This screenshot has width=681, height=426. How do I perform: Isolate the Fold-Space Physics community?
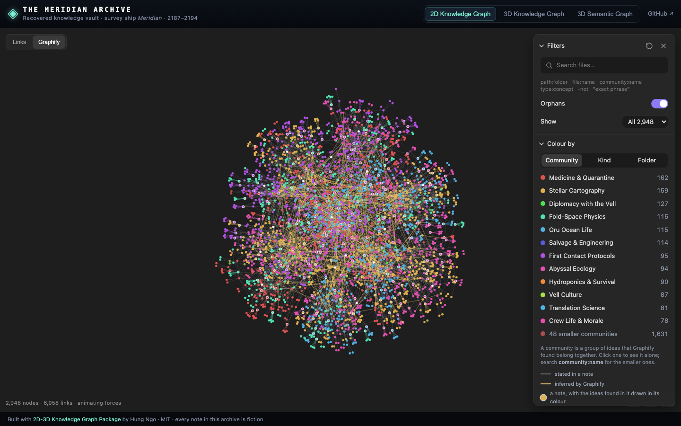pyautogui.click(x=604, y=217)
